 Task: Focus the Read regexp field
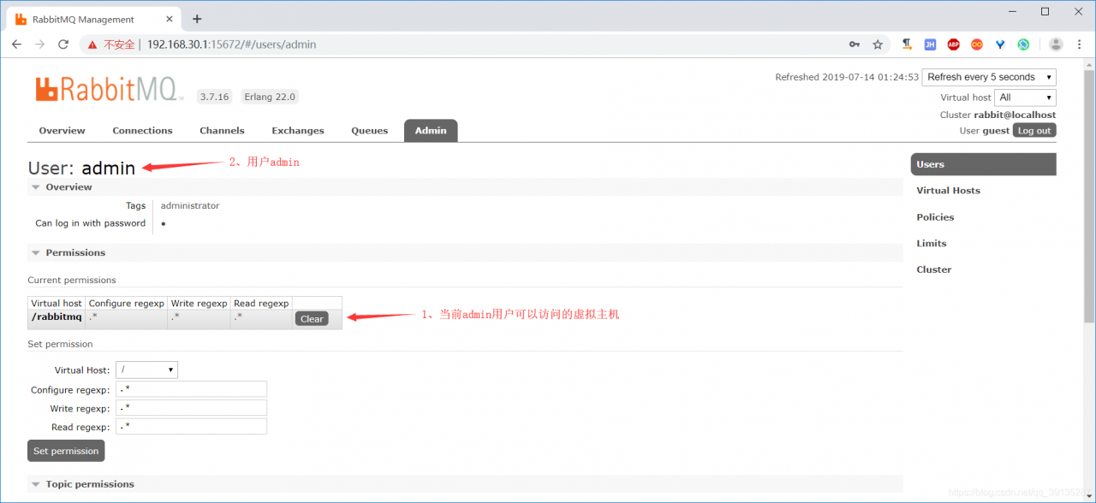[x=191, y=427]
